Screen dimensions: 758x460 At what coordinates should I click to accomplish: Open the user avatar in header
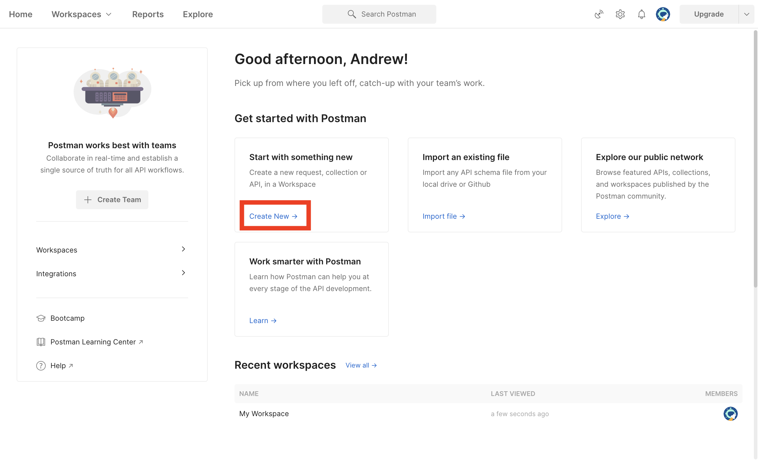click(663, 14)
